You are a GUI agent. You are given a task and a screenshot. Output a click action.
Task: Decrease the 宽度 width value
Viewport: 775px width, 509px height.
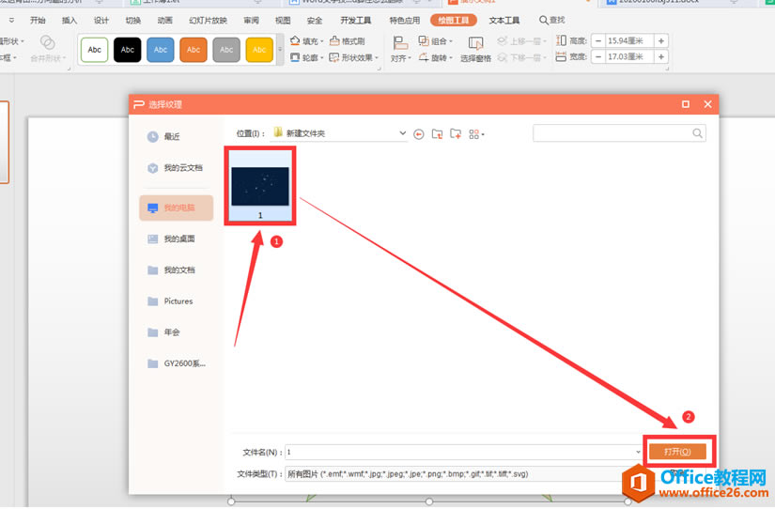(x=598, y=57)
